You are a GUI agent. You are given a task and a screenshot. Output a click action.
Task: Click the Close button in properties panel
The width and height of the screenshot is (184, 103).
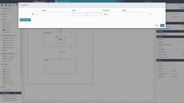tap(180, 5)
